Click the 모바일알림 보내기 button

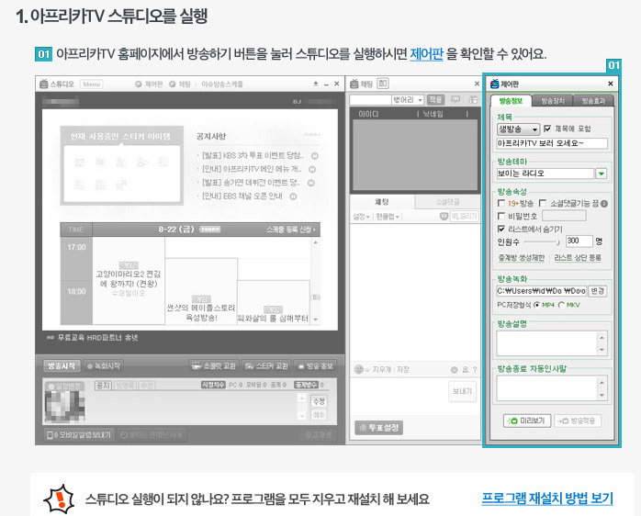coord(80,434)
